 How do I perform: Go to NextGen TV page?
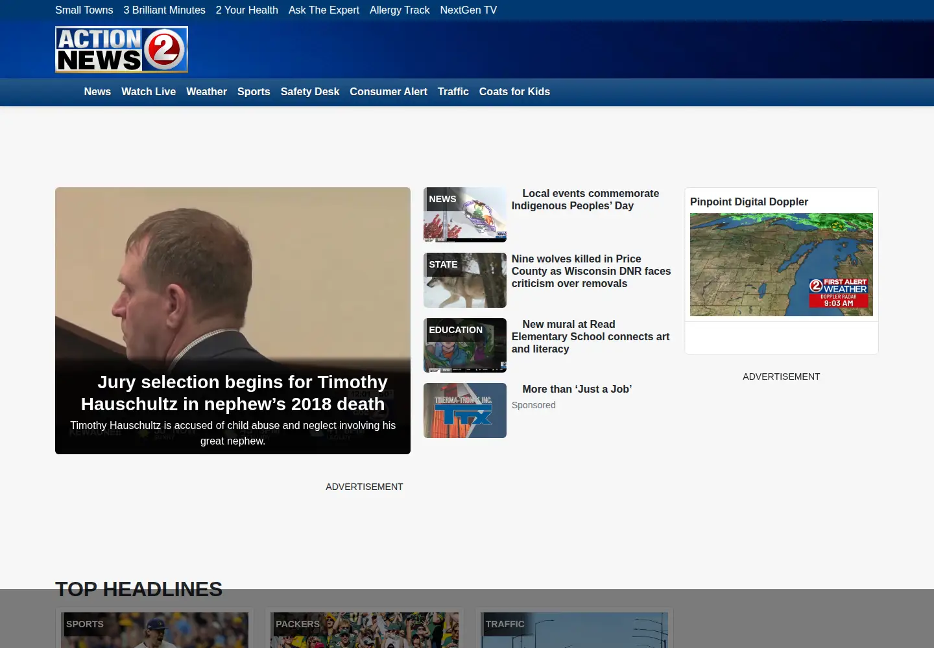pyautogui.click(x=468, y=10)
